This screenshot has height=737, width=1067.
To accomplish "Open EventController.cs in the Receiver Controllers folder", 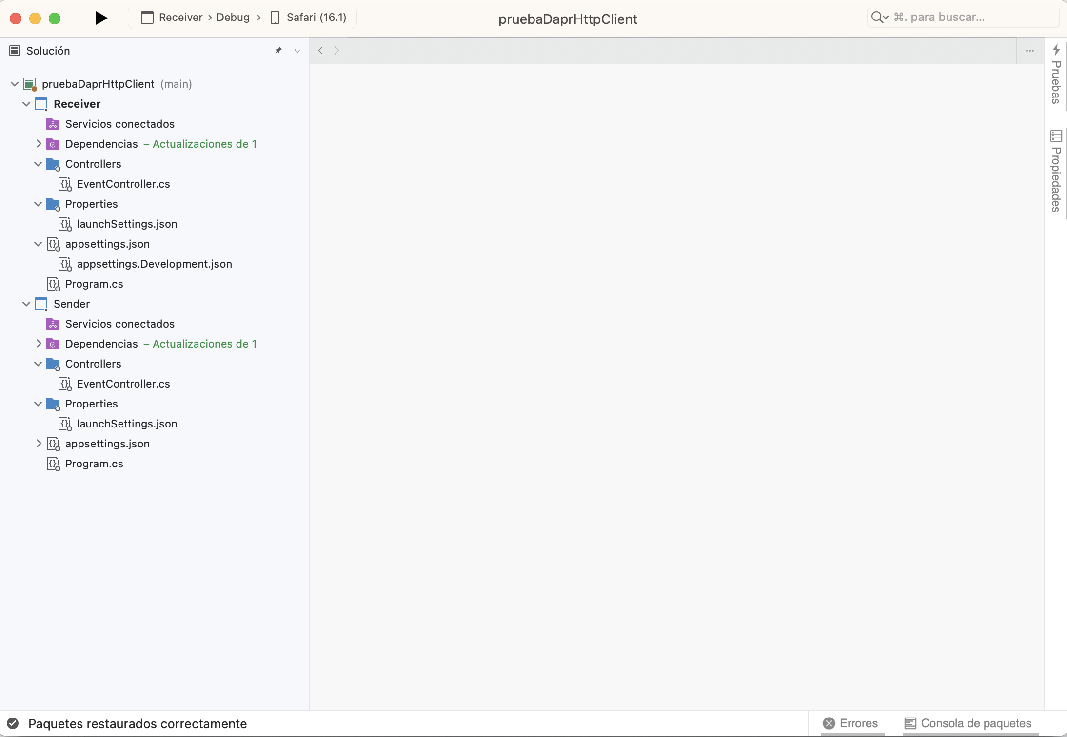I will 123,184.
